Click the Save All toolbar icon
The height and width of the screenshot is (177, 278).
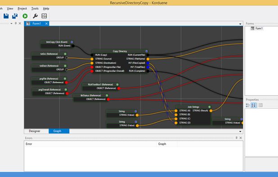point(15,16)
